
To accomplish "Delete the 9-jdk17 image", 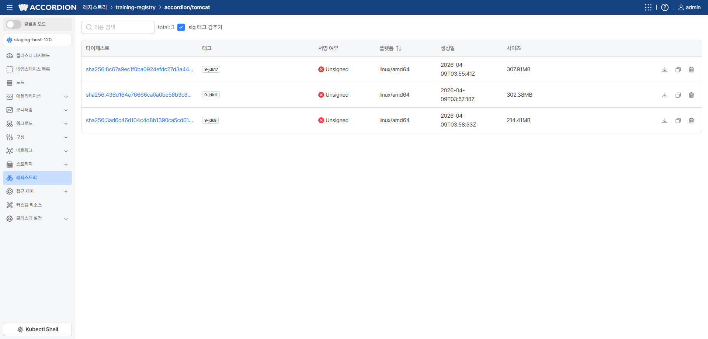I will click(691, 70).
